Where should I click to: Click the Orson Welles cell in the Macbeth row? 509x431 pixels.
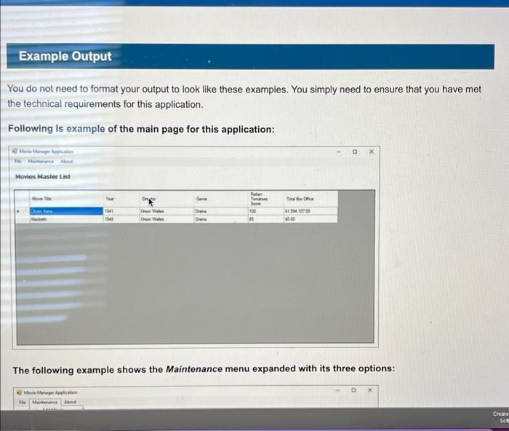[167, 219]
